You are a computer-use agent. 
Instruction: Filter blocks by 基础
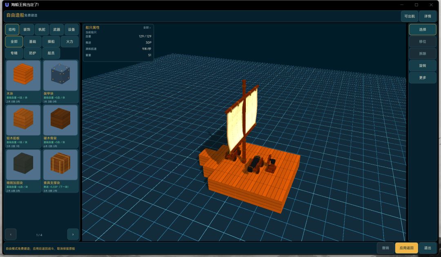coord(33,42)
